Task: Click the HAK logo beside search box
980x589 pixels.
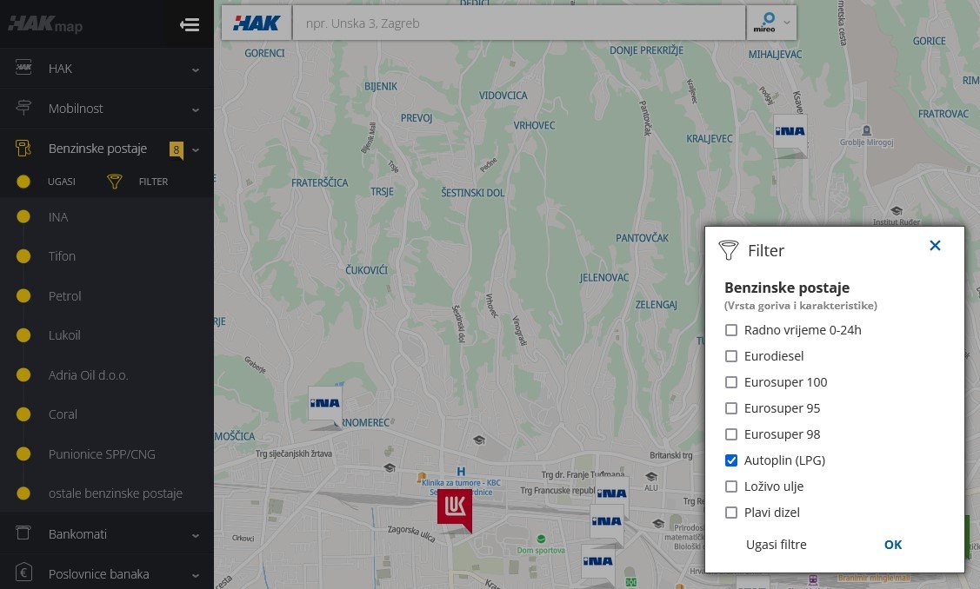Action: click(257, 23)
